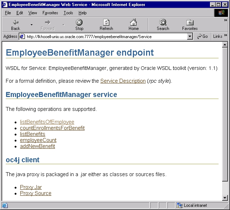Open the Edit menu

point(20,13)
